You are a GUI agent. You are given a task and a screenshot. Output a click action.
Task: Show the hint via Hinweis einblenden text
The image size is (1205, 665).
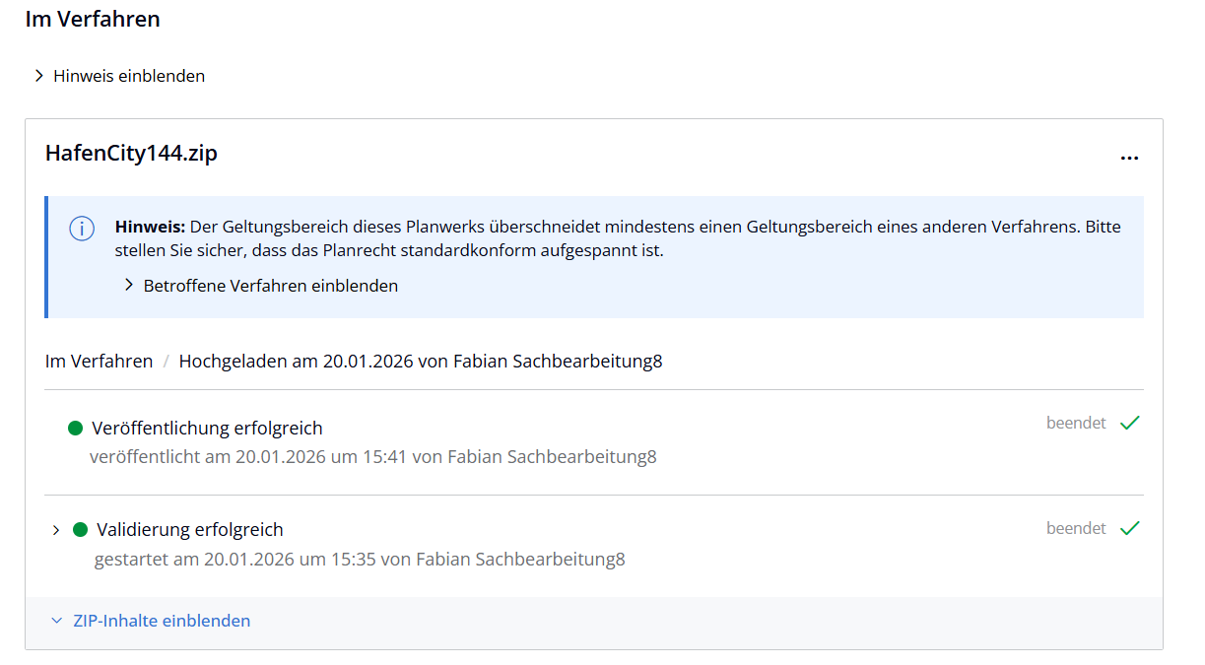129,76
